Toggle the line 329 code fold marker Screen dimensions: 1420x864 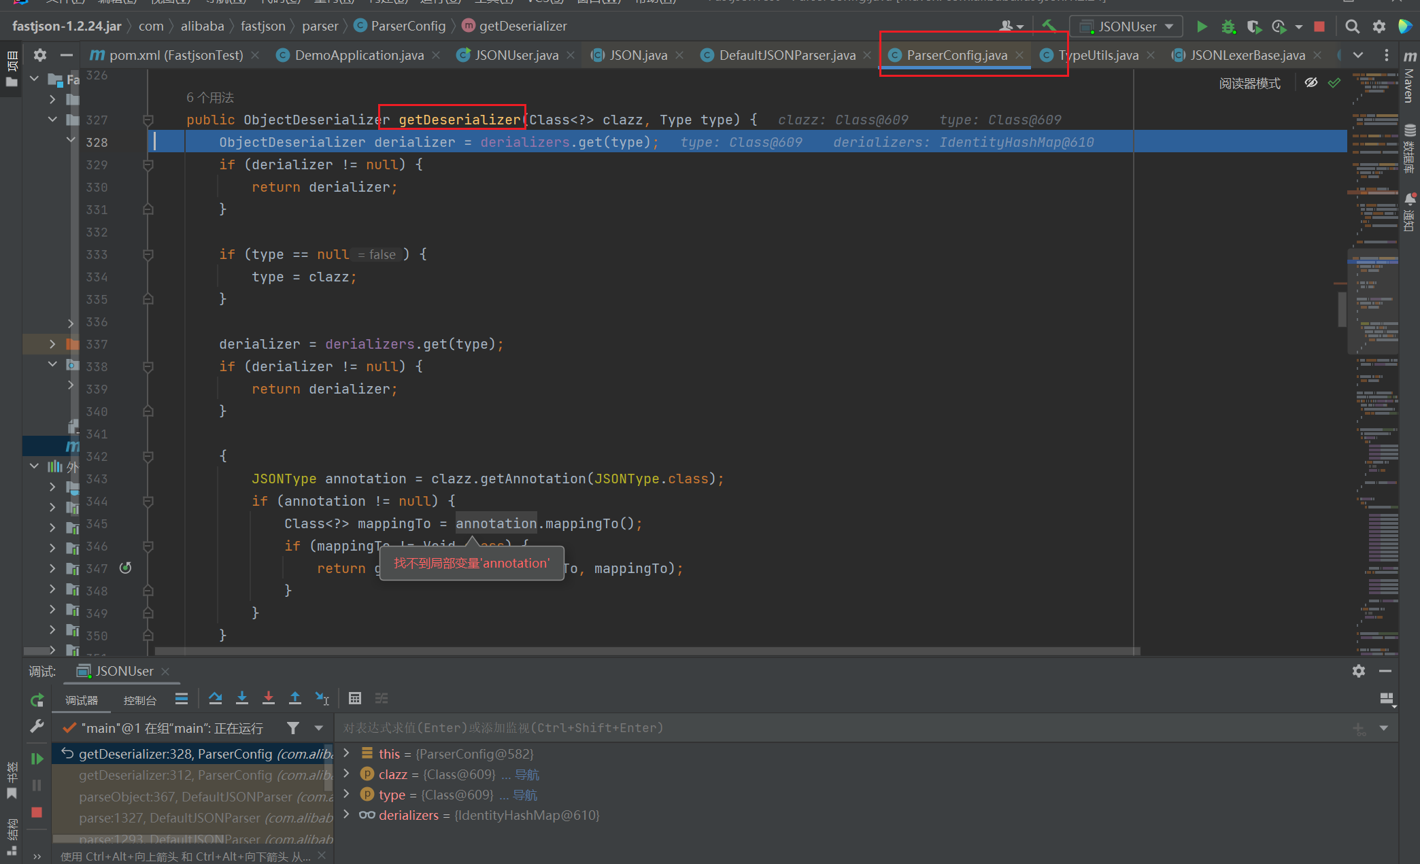coord(148,165)
